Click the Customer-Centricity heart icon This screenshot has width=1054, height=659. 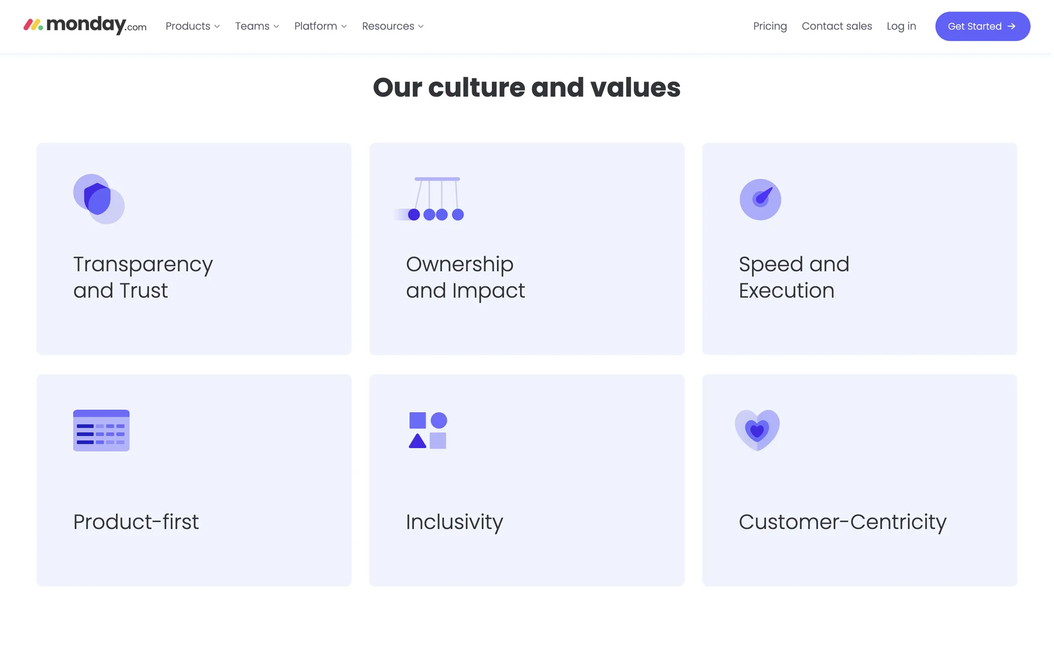click(x=757, y=430)
